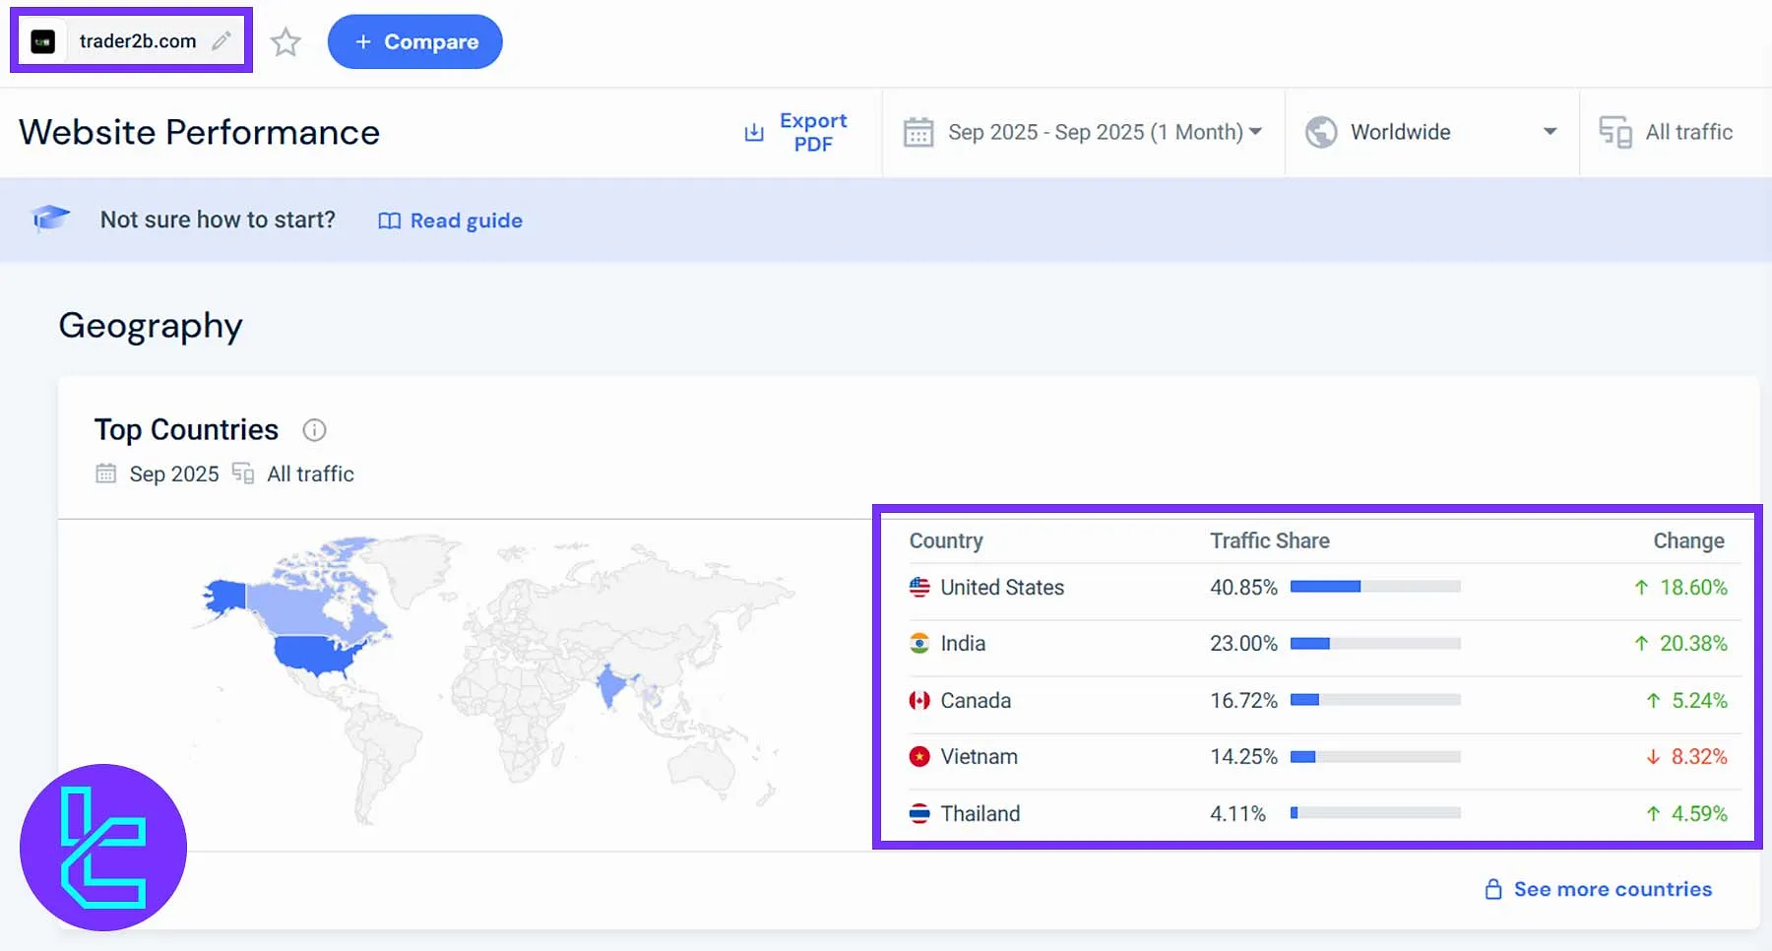The width and height of the screenshot is (1772, 951).
Task: Click the graduation cap icon in the banner
Action: pos(50,219)
